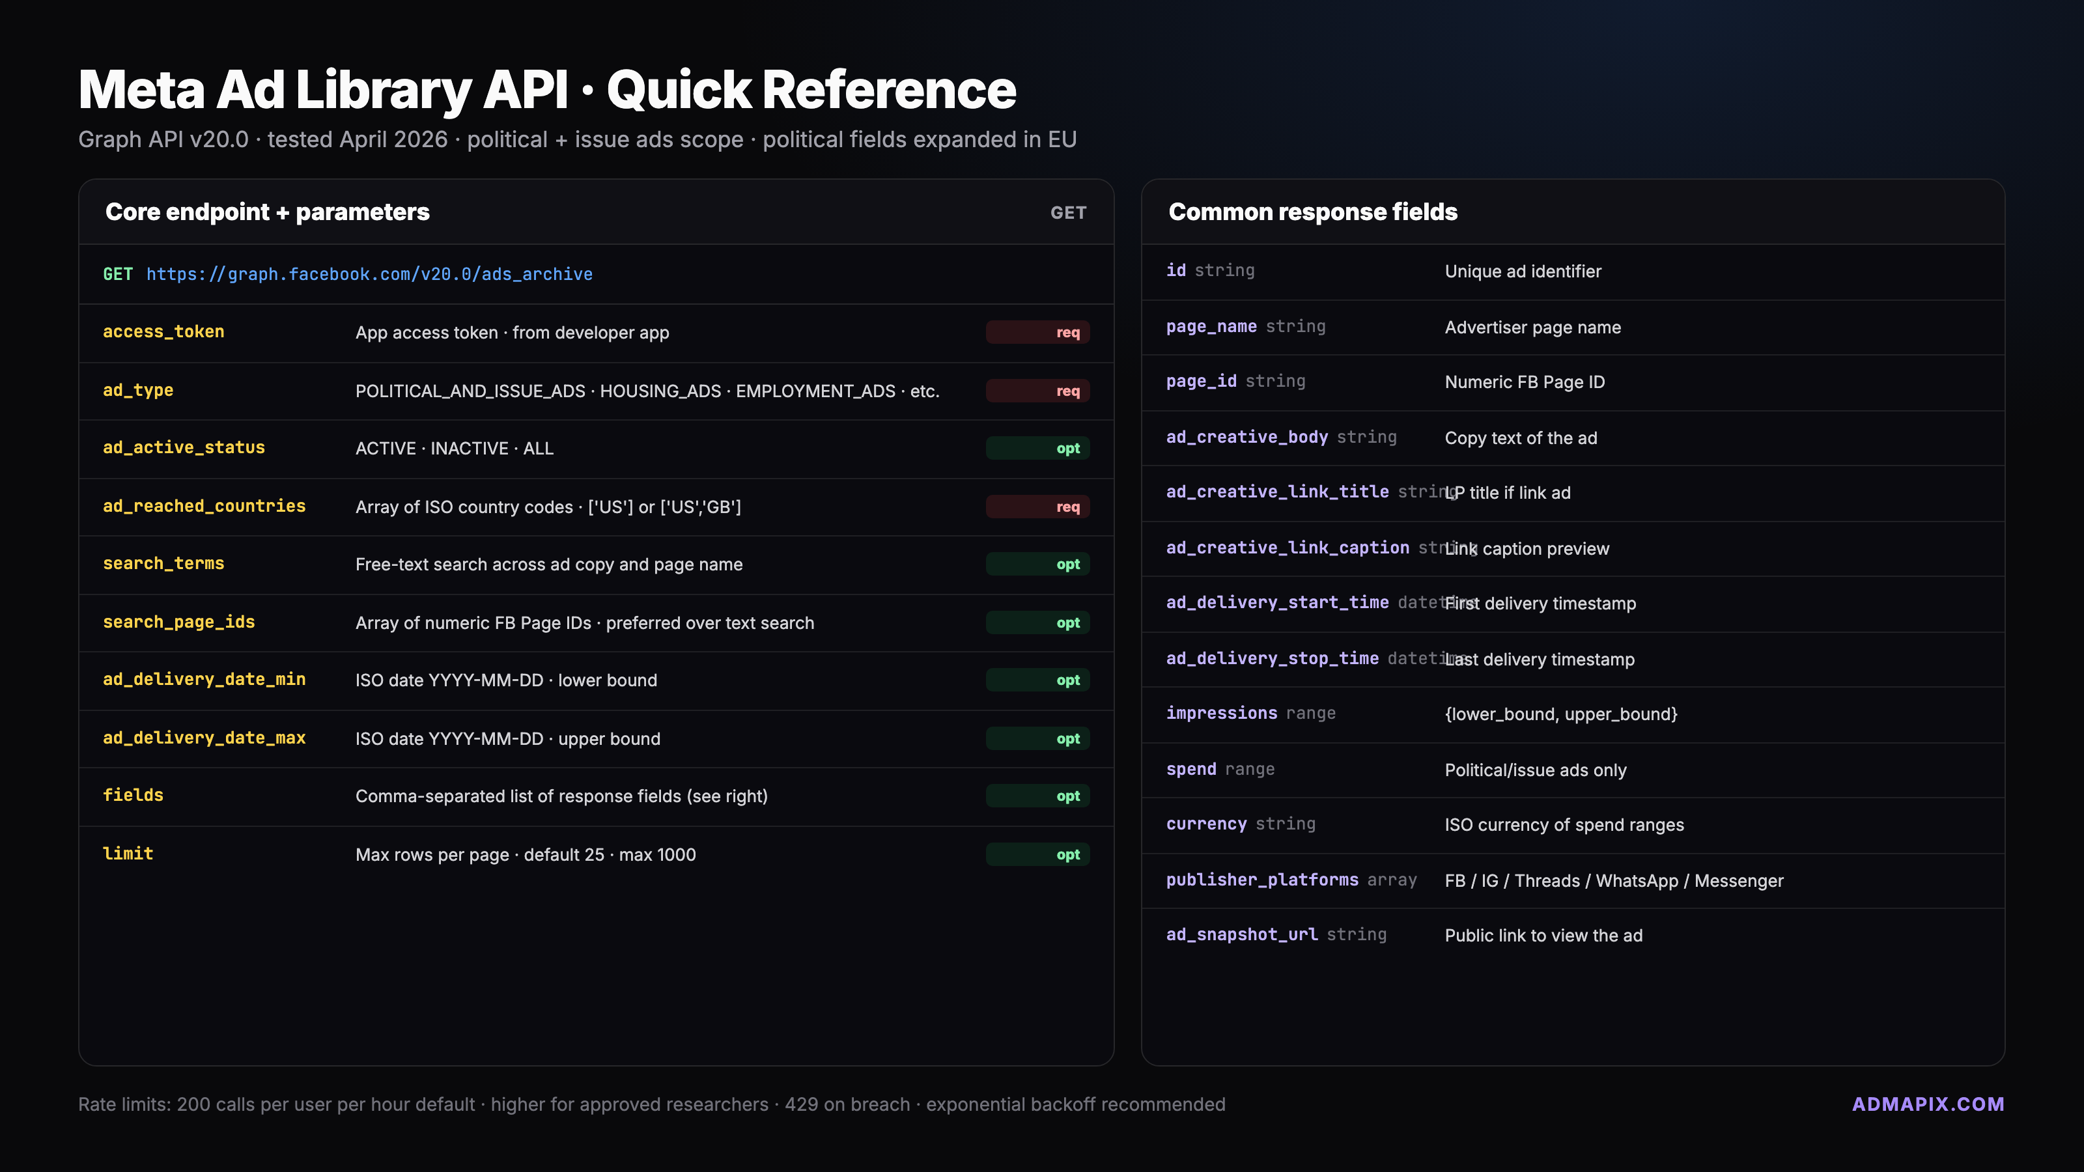Screen dimensions: 2084x1172
Task: Click the fields parameter name
Action: click(133, 795)
